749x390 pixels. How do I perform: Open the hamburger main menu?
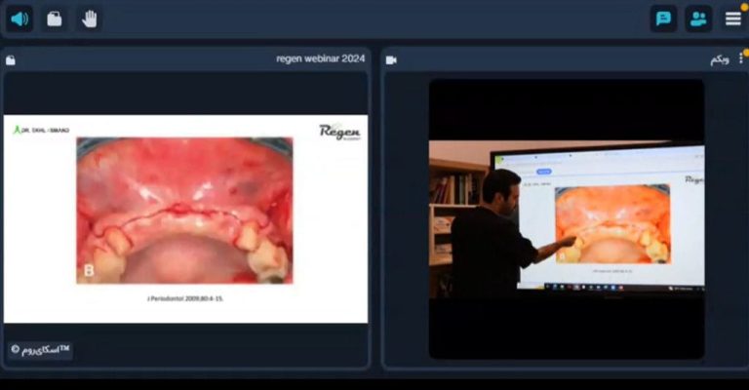pyautogui.click(x=732, y=19)
